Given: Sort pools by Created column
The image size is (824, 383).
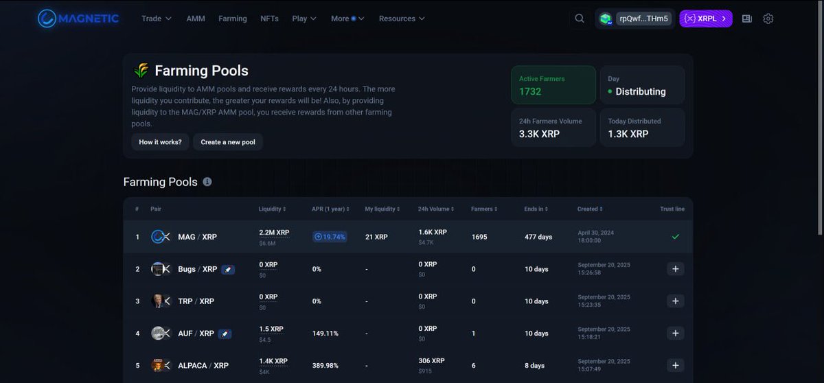Looking at the screenshot, I should [590, 209].
